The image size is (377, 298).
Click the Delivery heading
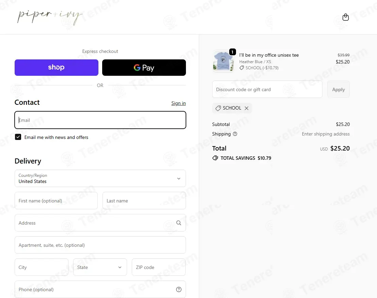pyautogui.click(x=28, y=161)
